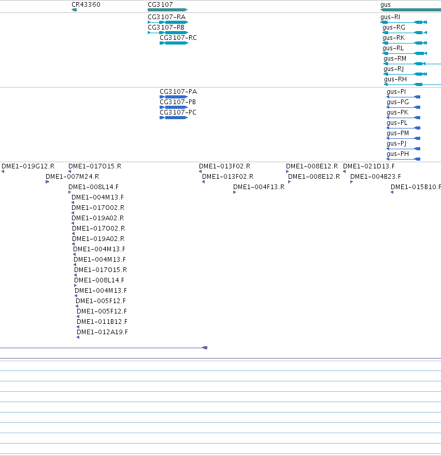Screen dimensions: 441x456
Task: Click the DME1-007M24.R label
Action: pos(73,177)
